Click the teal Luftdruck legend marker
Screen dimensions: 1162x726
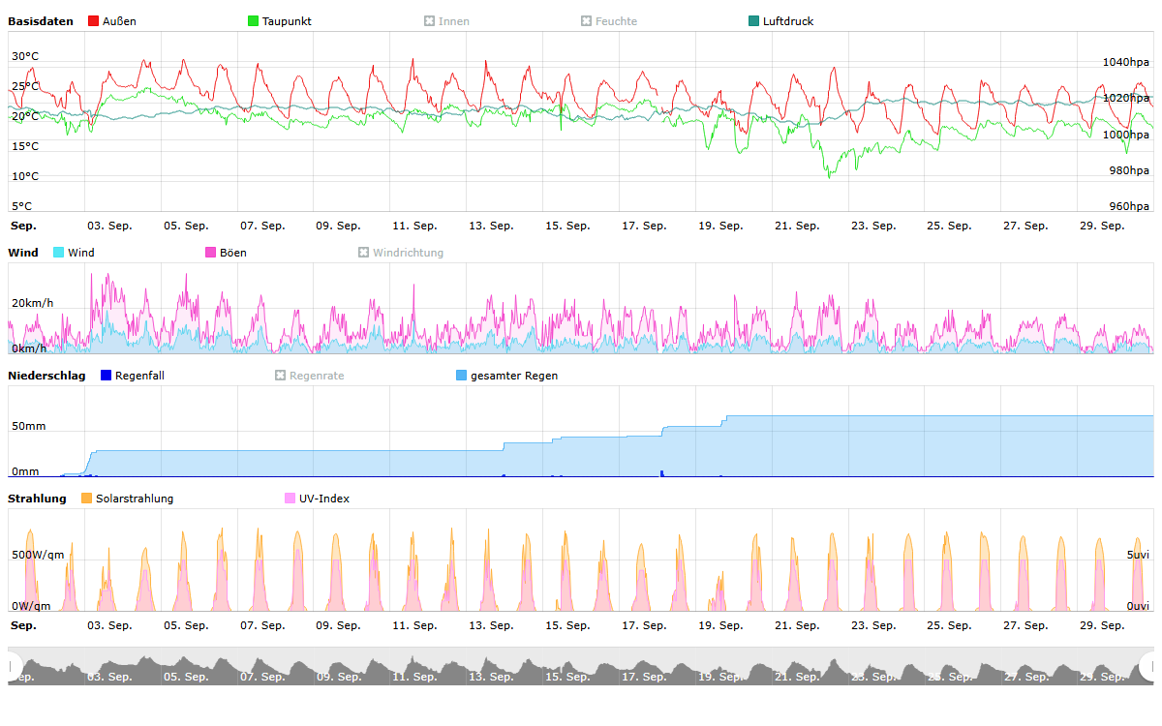pos(754,21)
